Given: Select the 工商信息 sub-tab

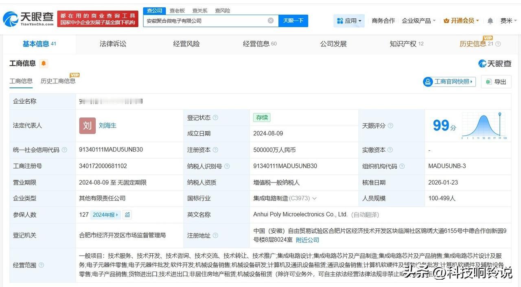Looking at the screenshot, I should (21, 81).
